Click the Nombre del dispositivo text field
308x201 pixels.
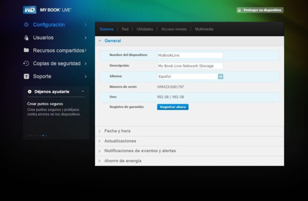point(190,55)
